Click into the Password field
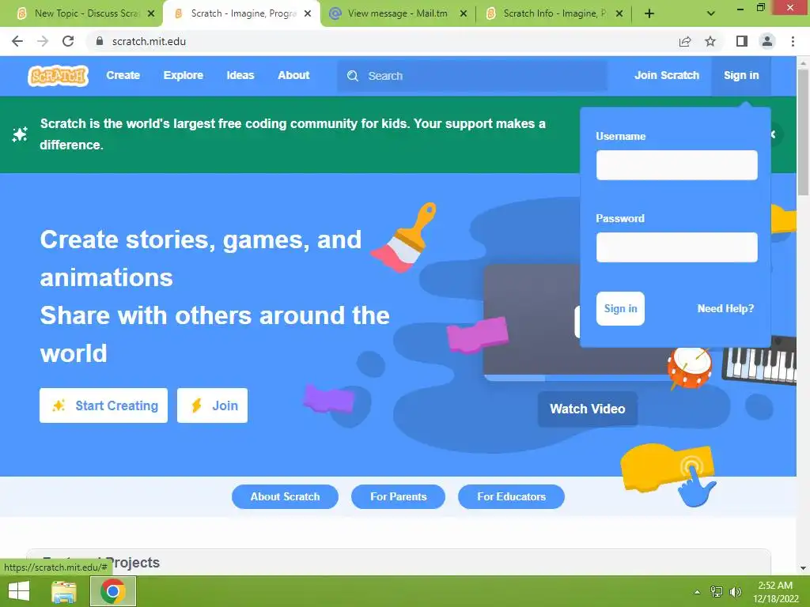 [677, 247]
